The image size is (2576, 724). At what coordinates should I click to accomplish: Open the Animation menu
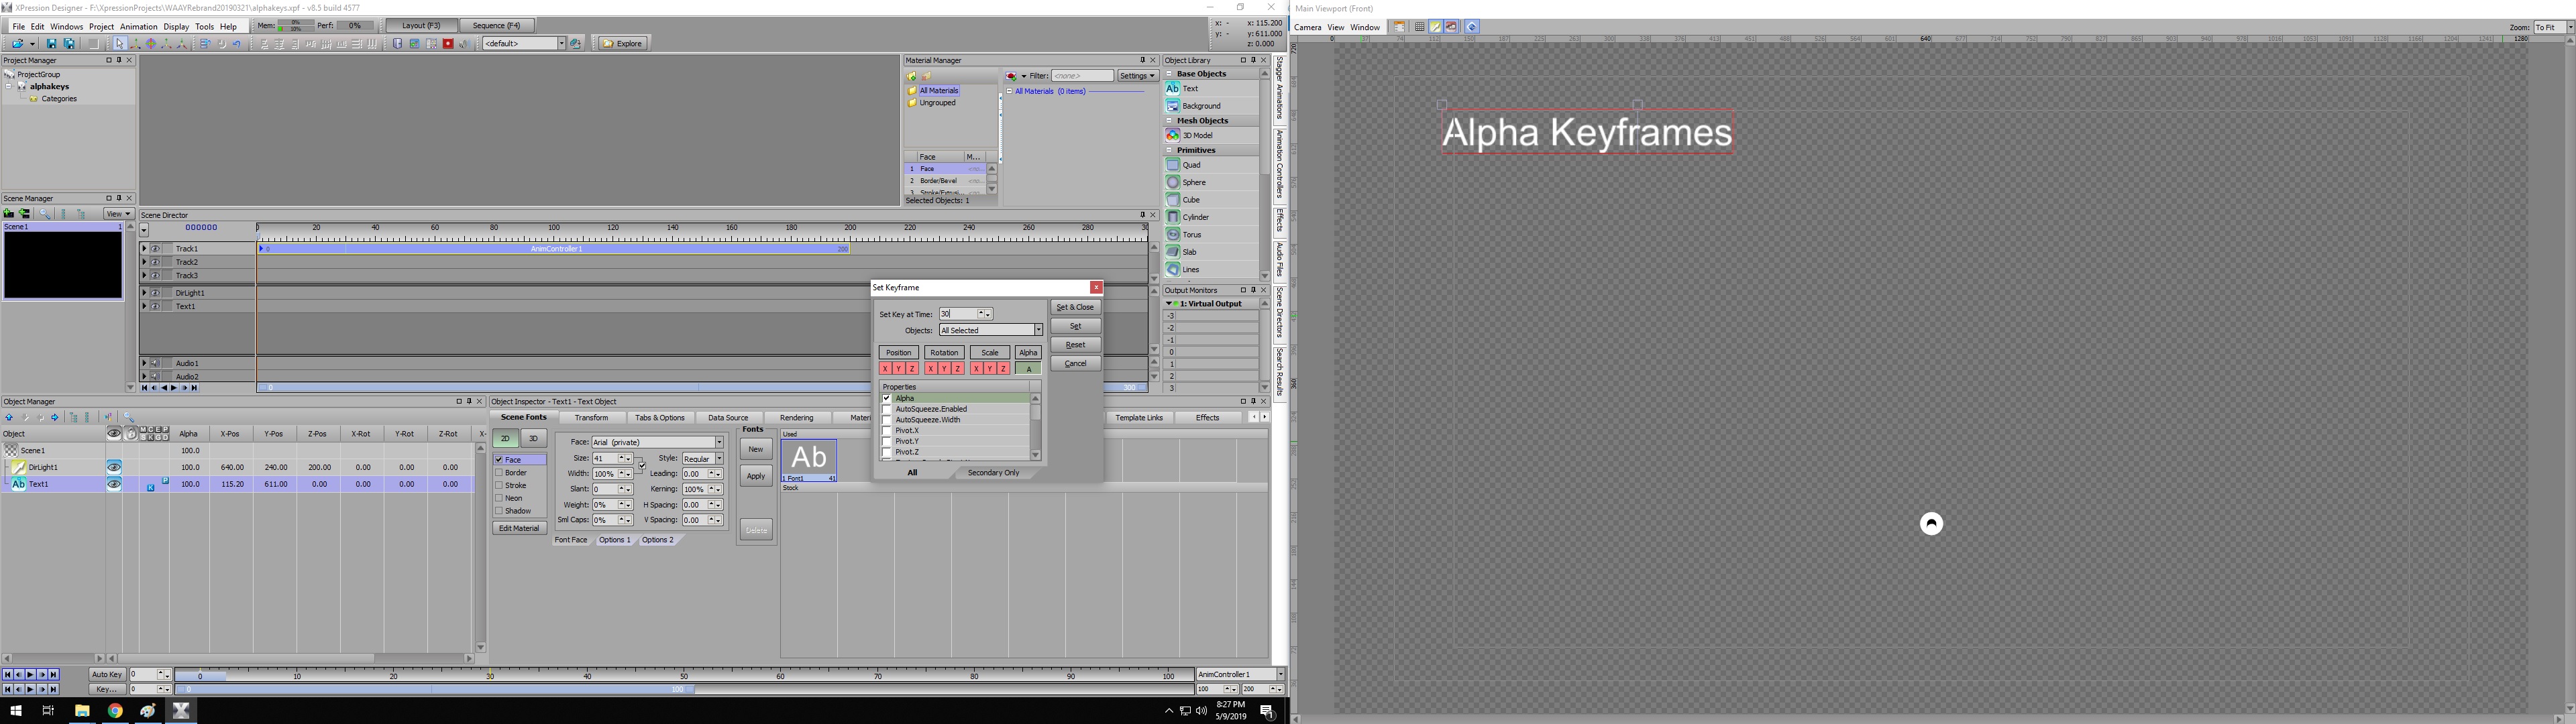(x=138, y=26)
